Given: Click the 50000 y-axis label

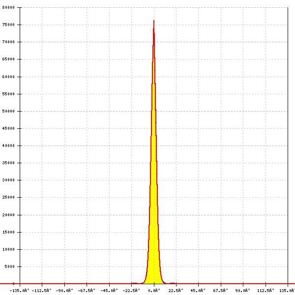Looking at the screenshot, I should (x=8, y=111).
